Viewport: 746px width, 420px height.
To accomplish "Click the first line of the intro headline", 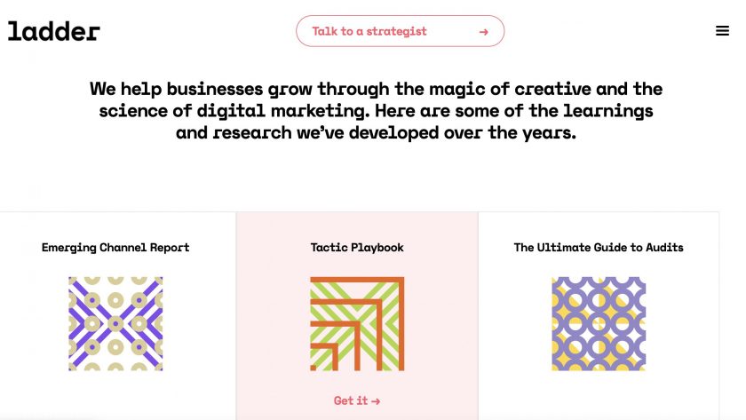I will pyautogui.click(x=376, y=90).
